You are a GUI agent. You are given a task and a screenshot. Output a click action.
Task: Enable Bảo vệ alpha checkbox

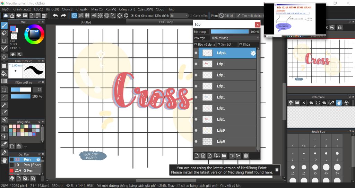click(196, 45)
